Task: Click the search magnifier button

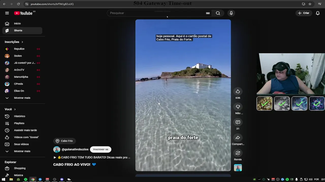Action: (218, 13)
